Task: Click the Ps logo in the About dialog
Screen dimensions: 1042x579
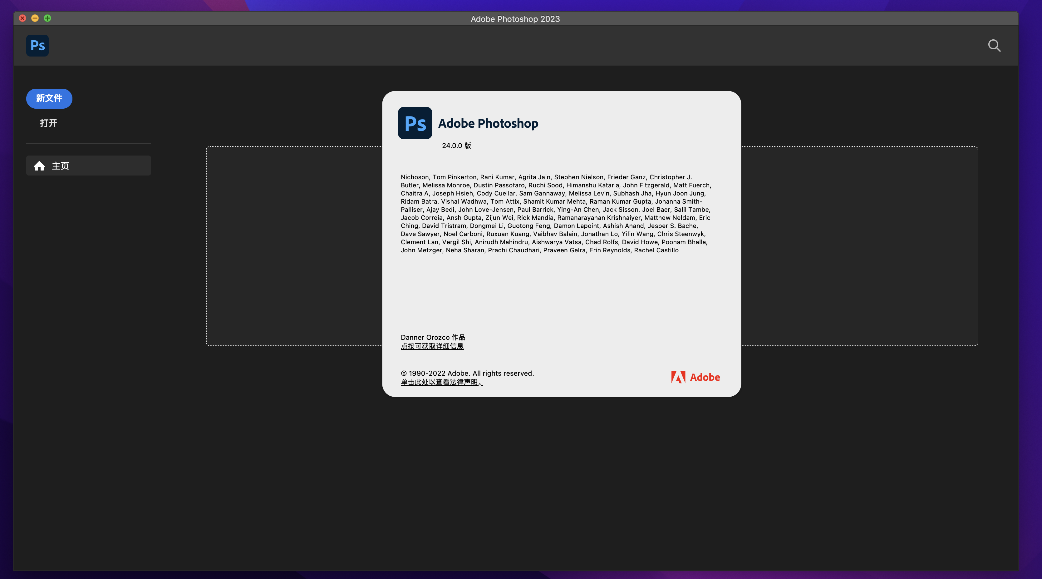Action: 415,123
